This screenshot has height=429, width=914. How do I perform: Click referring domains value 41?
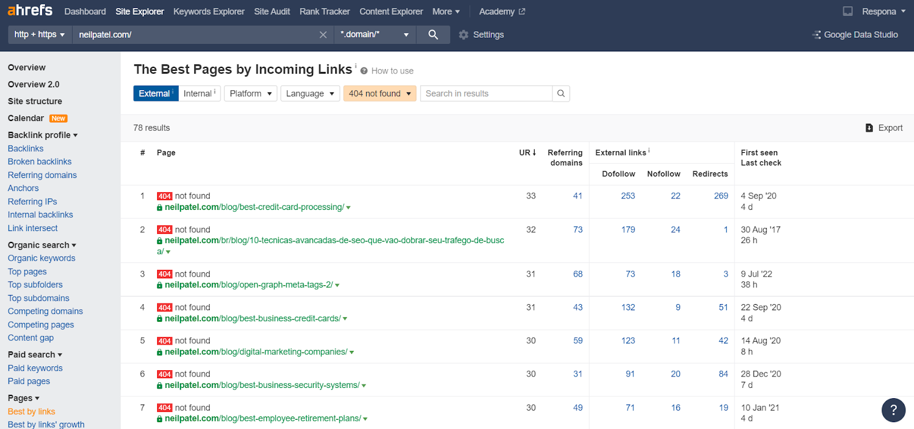(x=578, y=196)
